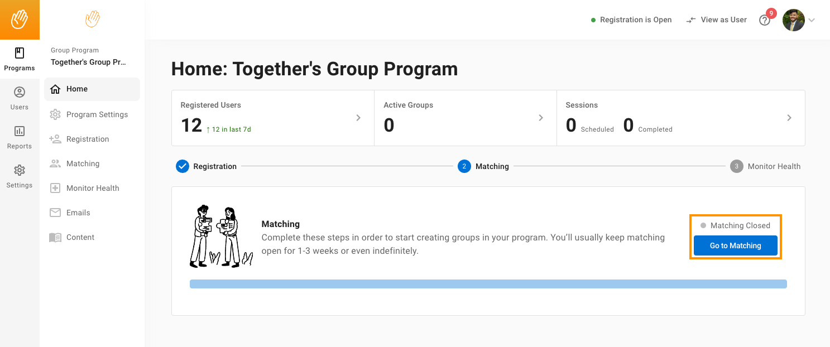Image resolution: width=830 pixels, height=347 pixels.
Task: Click the Sessions Scheduled label
Action: pyautogui.click(x=597, y=129)
